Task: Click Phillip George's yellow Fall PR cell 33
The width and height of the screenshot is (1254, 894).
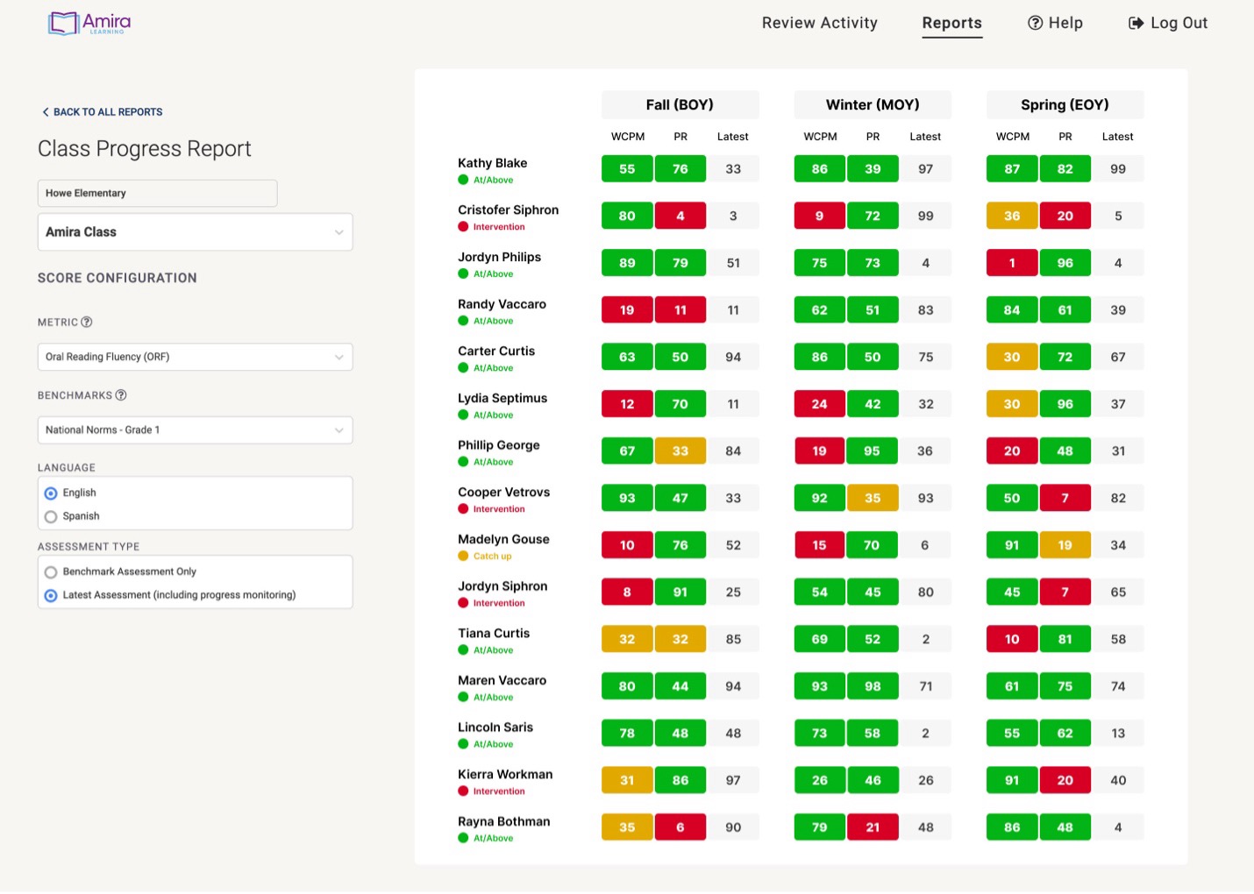Action: pyautogui.click(x=680, y=451)
